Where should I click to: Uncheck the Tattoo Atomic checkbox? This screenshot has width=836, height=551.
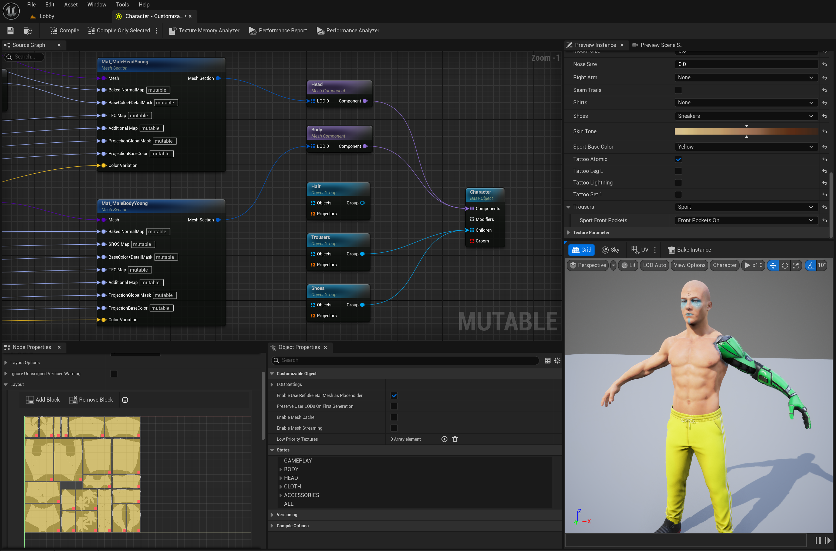point(678,160)
